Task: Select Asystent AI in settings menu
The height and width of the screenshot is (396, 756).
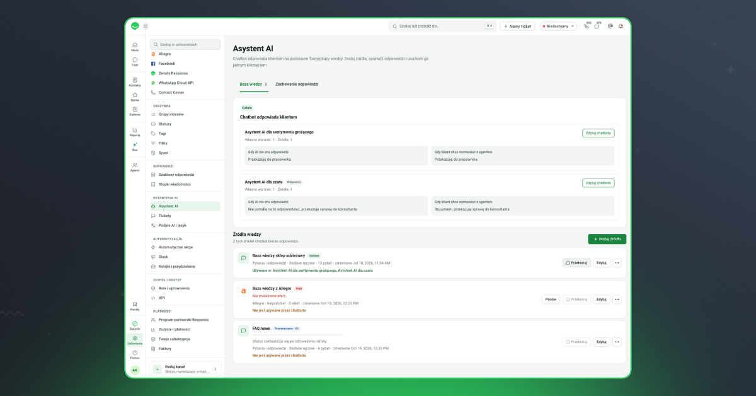Action: (x=185, y=206)
